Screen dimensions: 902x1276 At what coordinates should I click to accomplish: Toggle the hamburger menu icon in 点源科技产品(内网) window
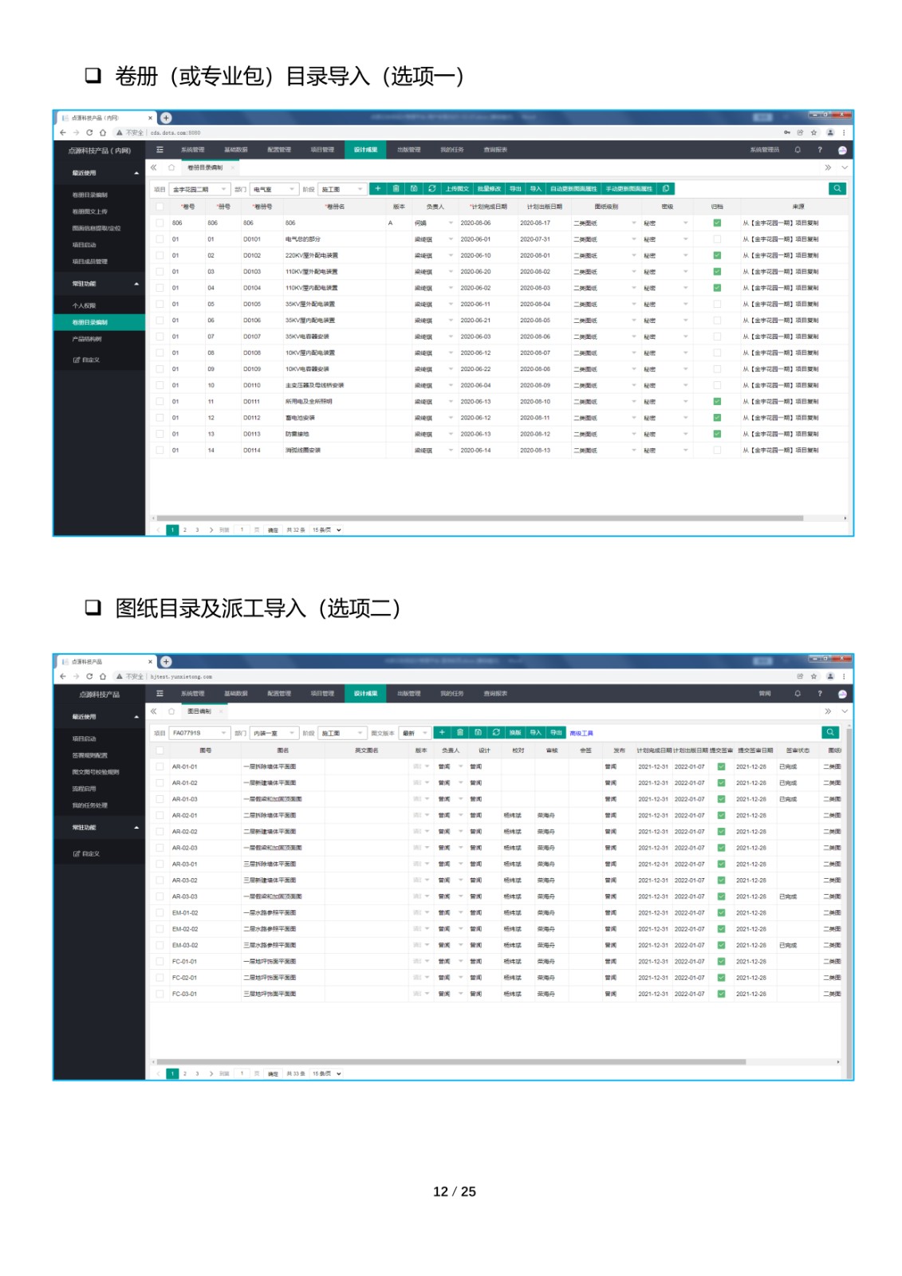click(160, 150)
